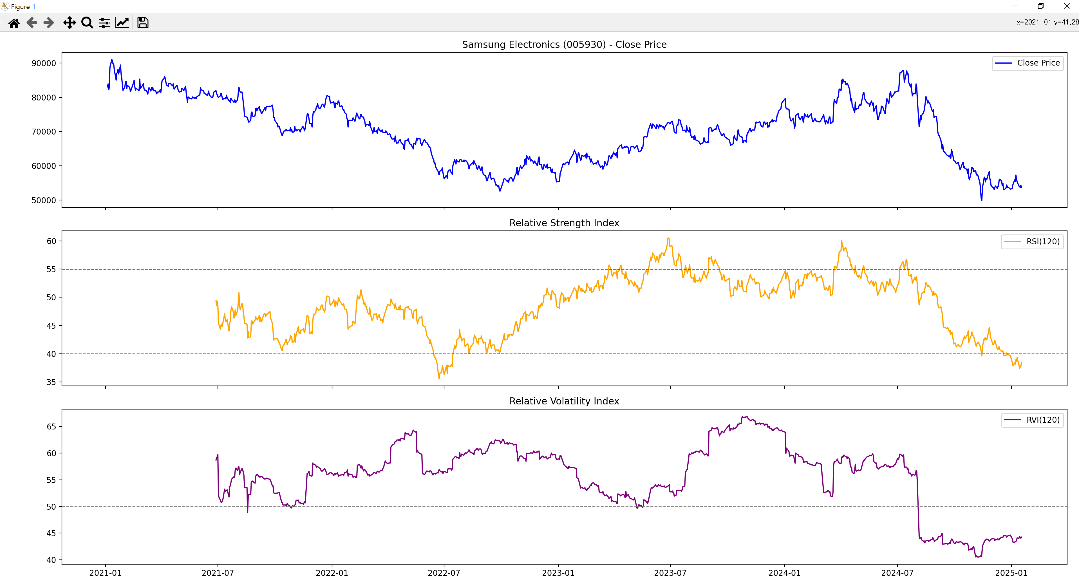
Task: Click the 90000 y-axis tick label
Action: coord(44,63)
